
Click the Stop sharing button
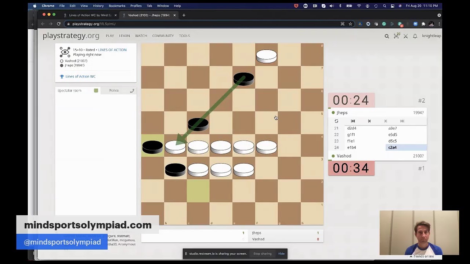263,254
